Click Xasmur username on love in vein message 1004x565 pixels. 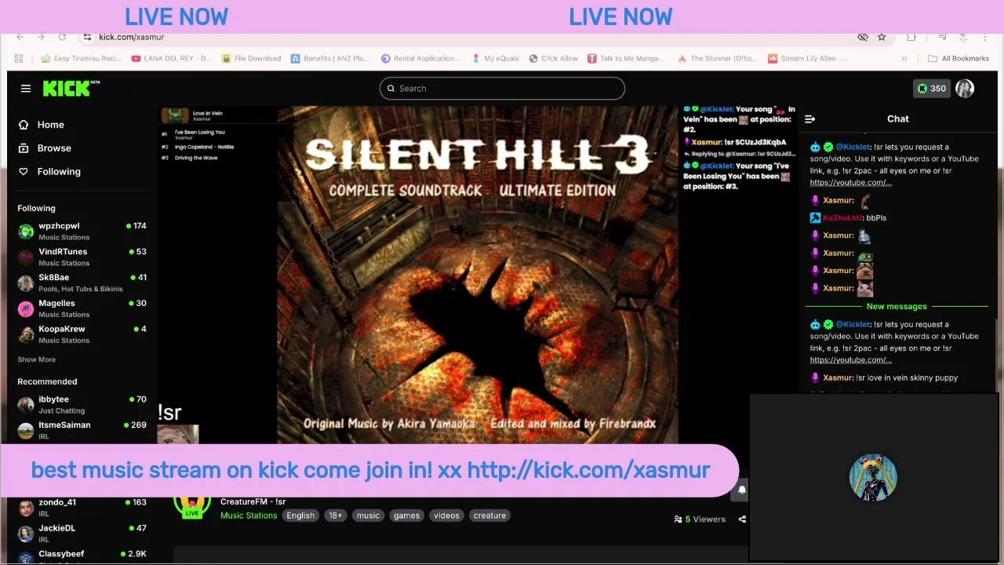(838, 378)
